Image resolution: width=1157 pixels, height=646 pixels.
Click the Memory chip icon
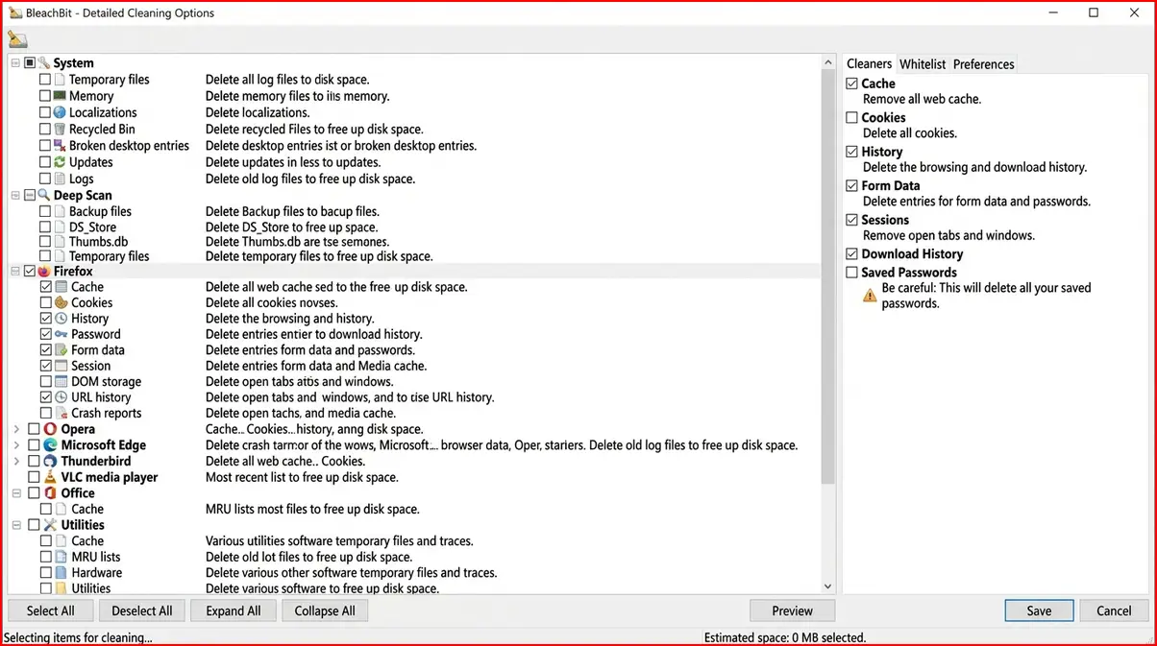point(60,96)
